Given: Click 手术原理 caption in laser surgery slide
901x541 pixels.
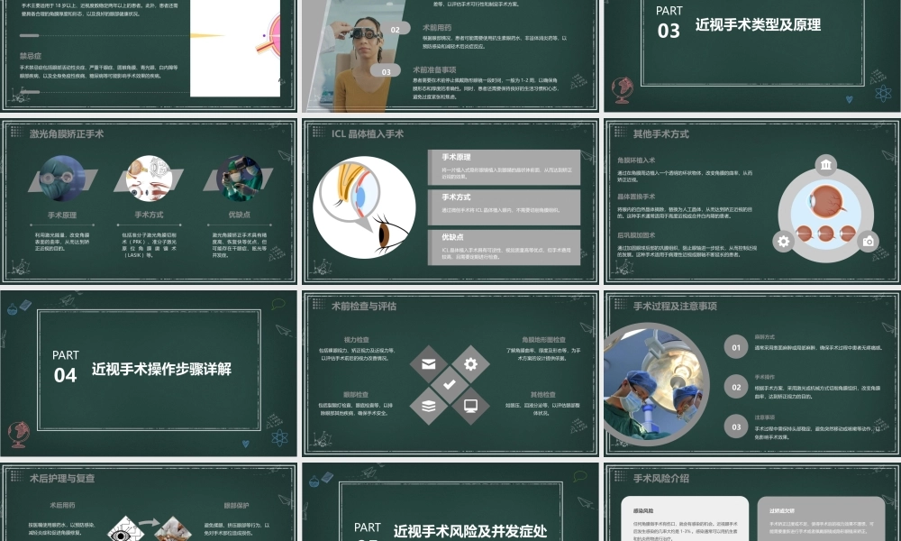Looking at the screenshot, I should [62, 215].
